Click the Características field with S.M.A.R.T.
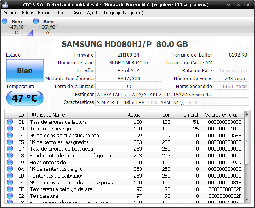The height and width of the screenshot is (208, 255). tap(172, 102)
